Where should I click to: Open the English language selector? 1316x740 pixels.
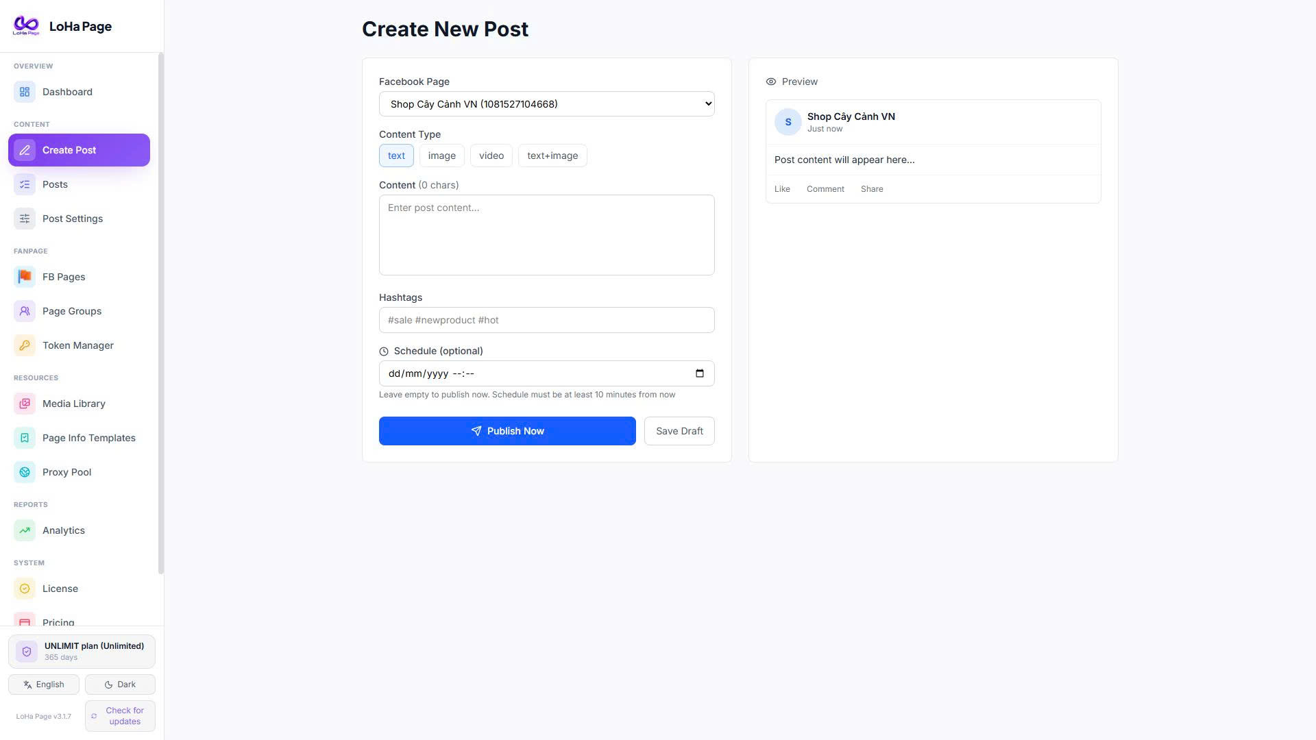coord(44,684)
